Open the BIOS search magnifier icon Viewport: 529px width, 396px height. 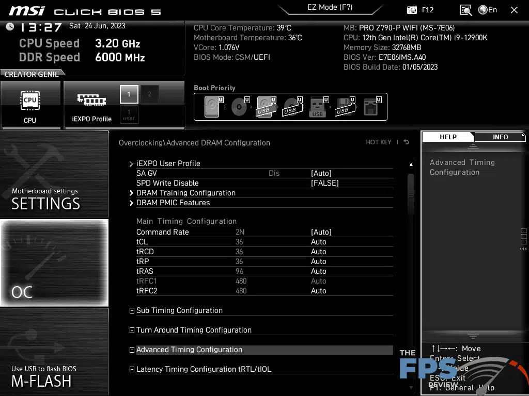coord(466,10)
